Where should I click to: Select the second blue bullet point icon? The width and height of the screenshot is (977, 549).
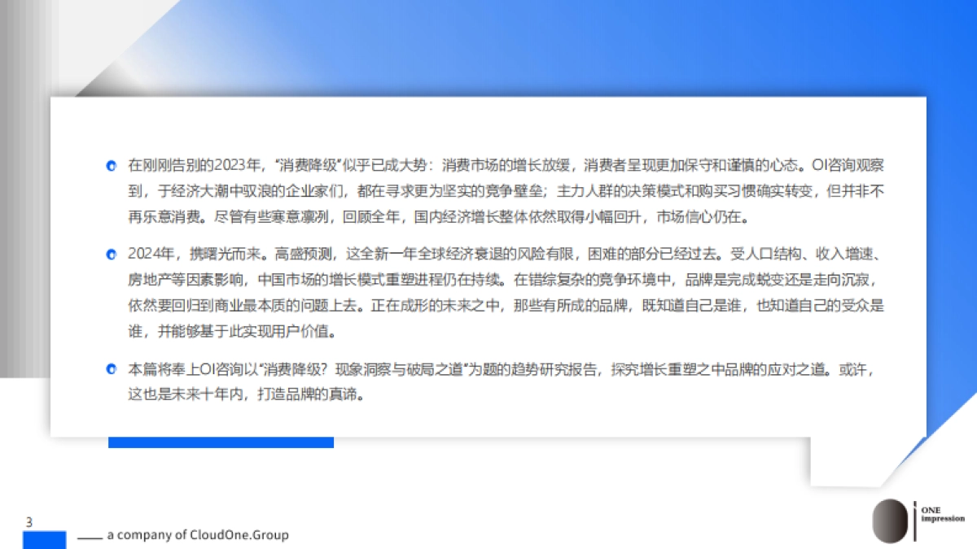tap(111, 254)
